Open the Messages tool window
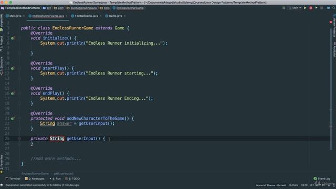The image size is (336, 189). [x=35, y=178]
